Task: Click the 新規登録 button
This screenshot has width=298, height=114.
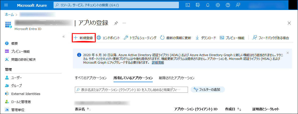Action: point(84,38)
